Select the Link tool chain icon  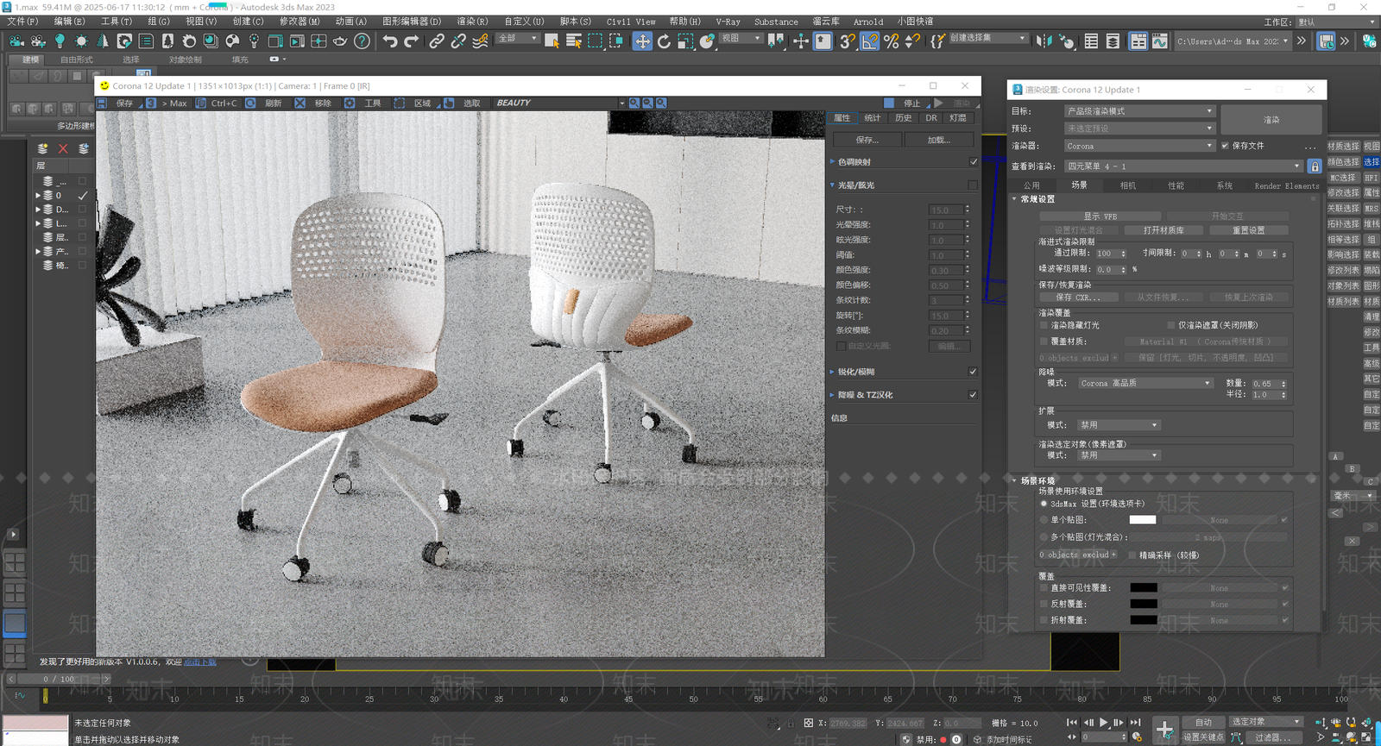(x=437, y=41)
